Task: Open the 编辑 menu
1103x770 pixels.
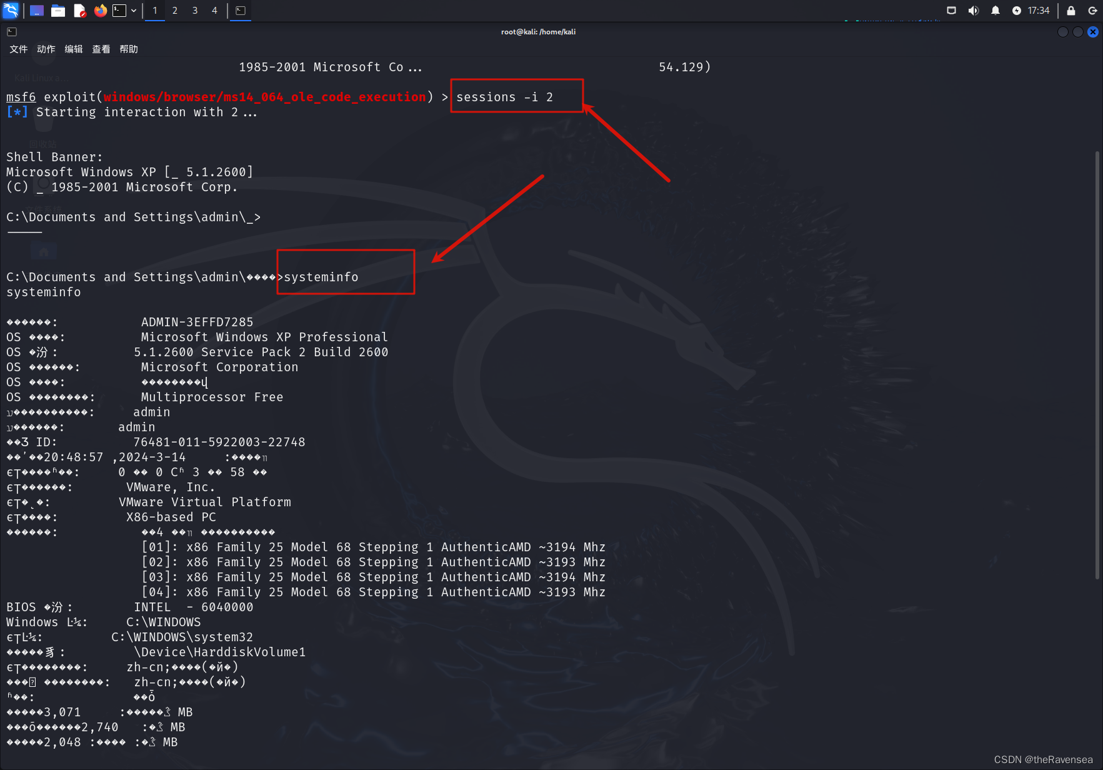Action: (x=74, y=49)
